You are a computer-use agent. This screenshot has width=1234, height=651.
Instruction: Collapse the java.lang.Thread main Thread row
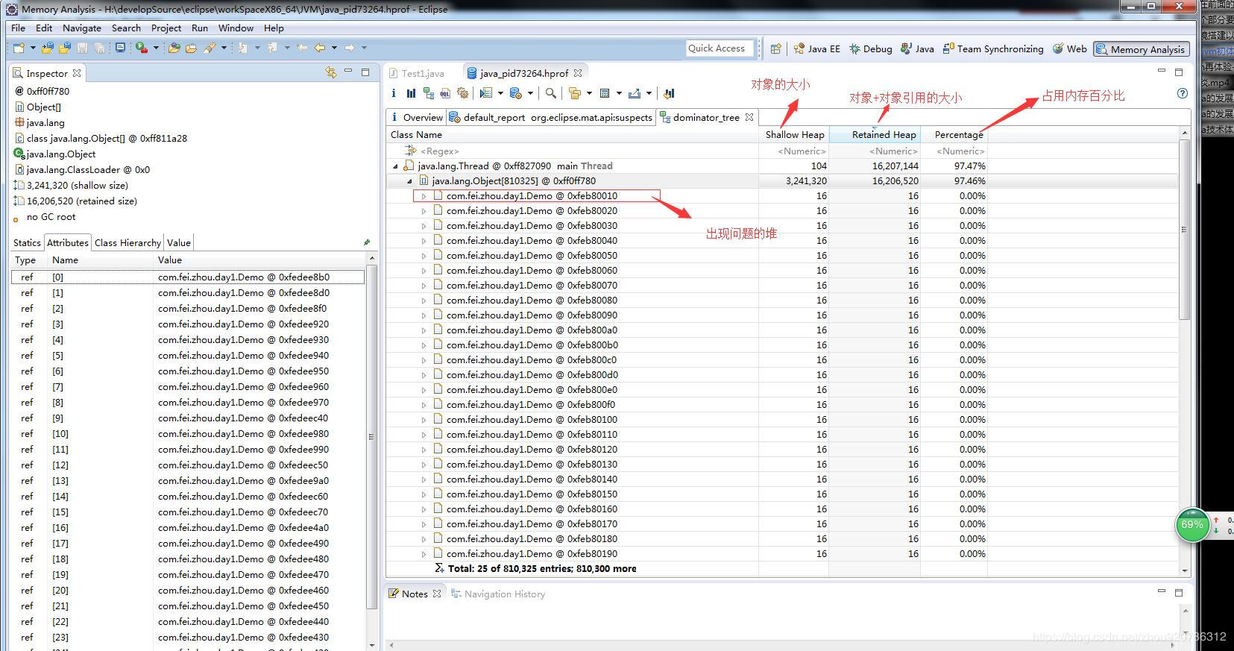point(395,166)
